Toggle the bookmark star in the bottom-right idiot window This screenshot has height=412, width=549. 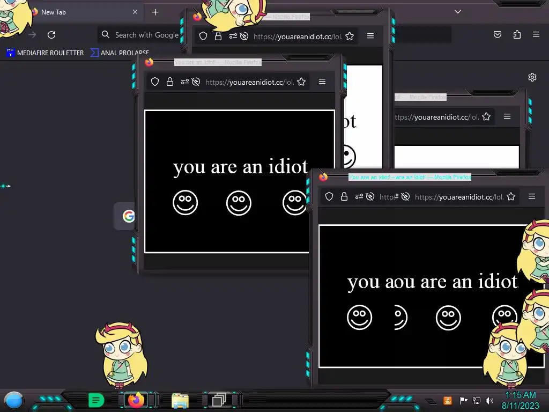[511, 196]
